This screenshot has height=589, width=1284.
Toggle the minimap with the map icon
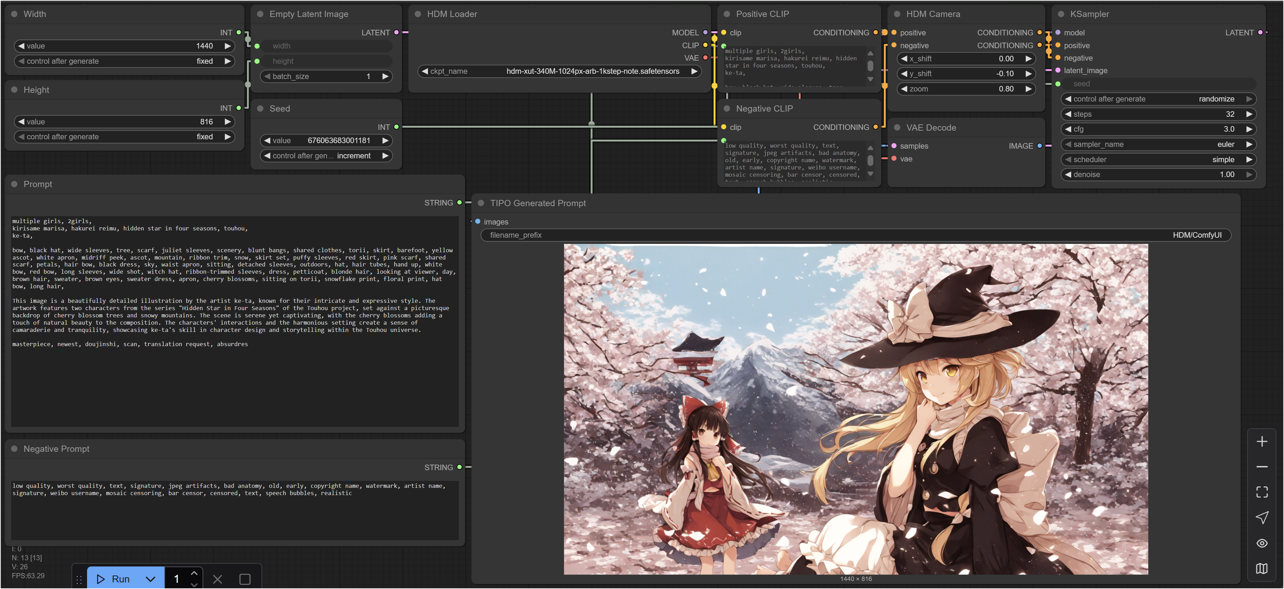[1261, 569]
